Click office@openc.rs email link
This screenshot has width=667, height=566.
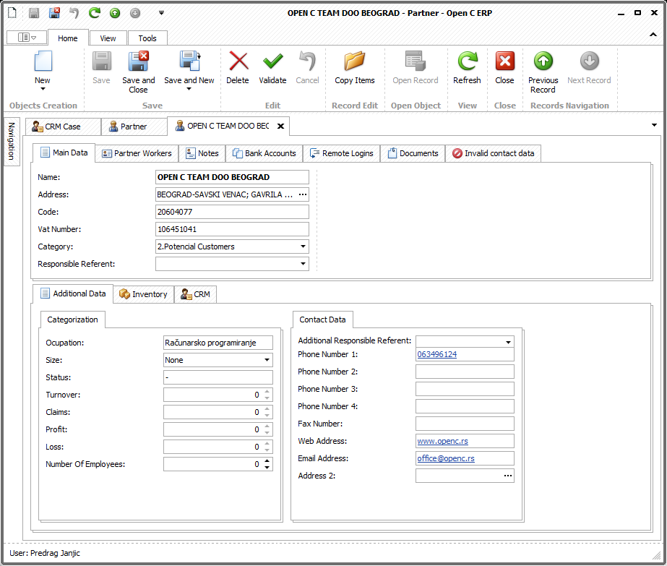pyautogui.click(x=446, y=458)
